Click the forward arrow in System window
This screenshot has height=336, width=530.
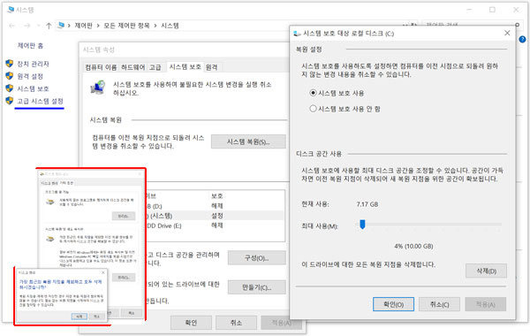click(x=27, y=26)
